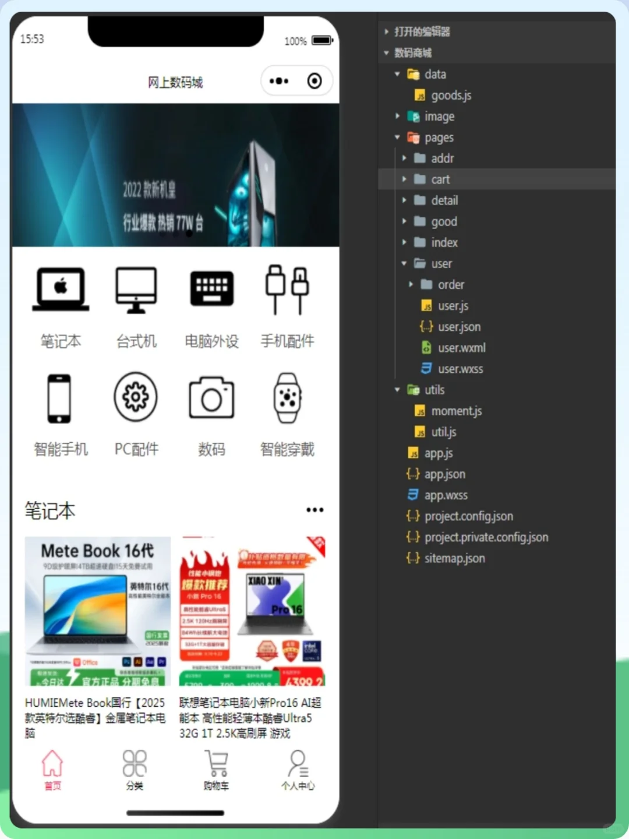Expand the detail folder arrow
Image resolution: width=629 pixels, height=839 pixels.
pyautogui.click(x=404, y=200)
